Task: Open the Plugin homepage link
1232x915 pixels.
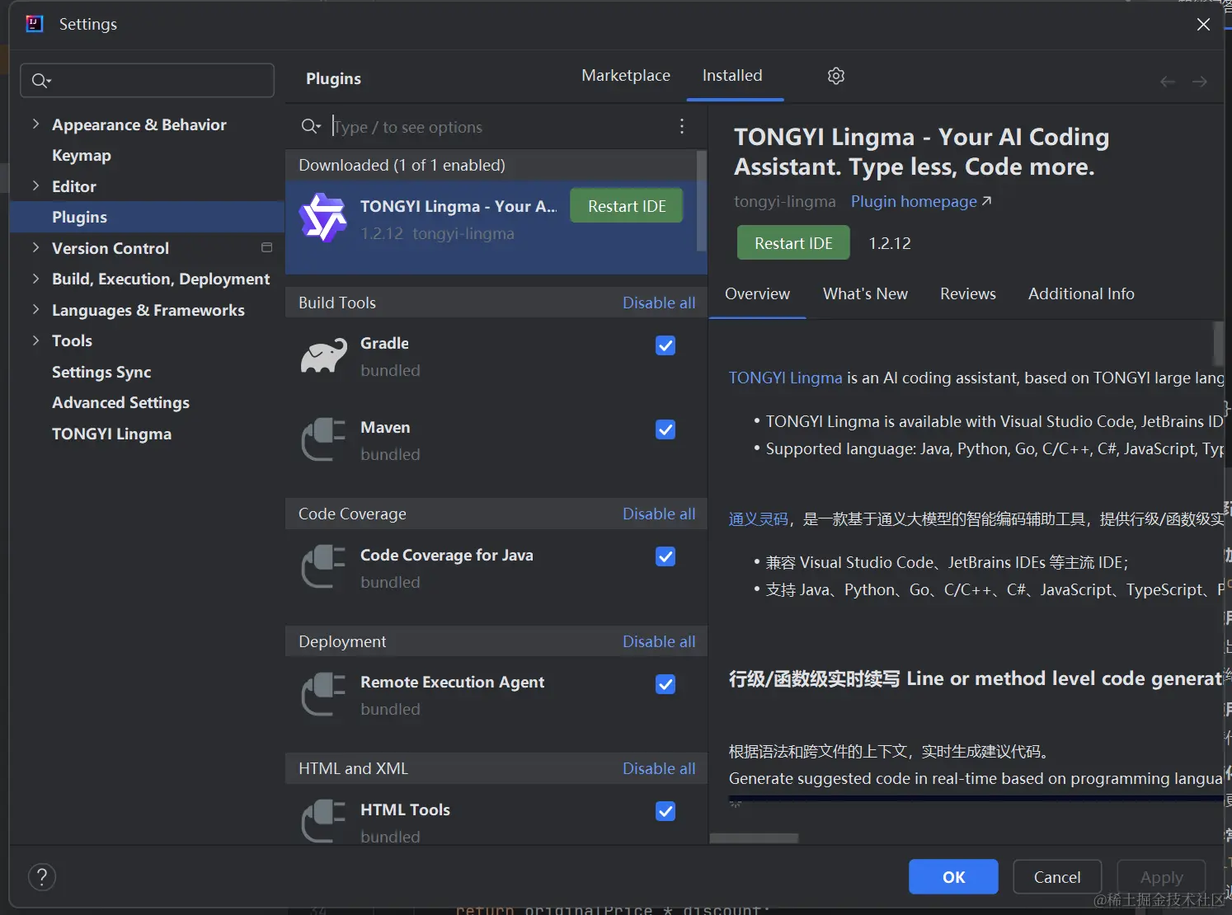Action: point(921,202)
